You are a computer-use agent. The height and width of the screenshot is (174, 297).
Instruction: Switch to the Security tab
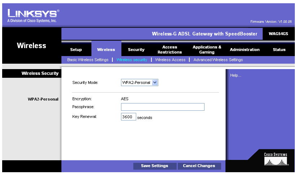point(136,50)
